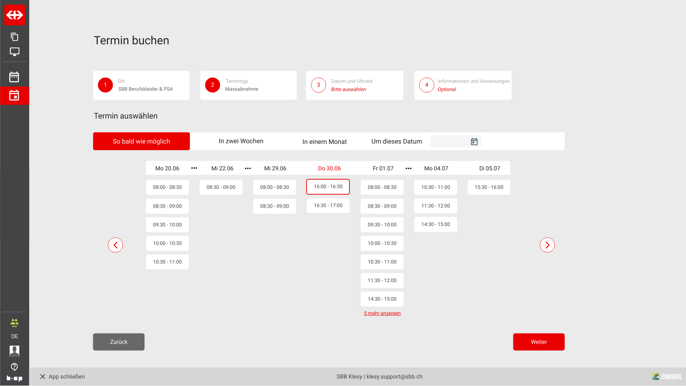Expand dots after Mo 20.06

194,168
